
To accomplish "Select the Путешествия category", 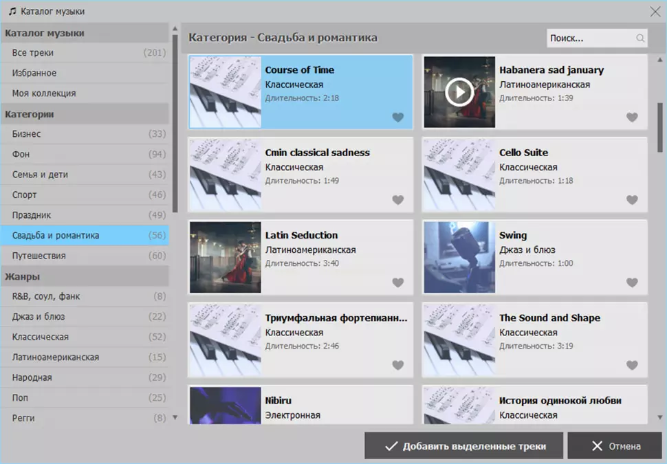I will coord(85,256).
